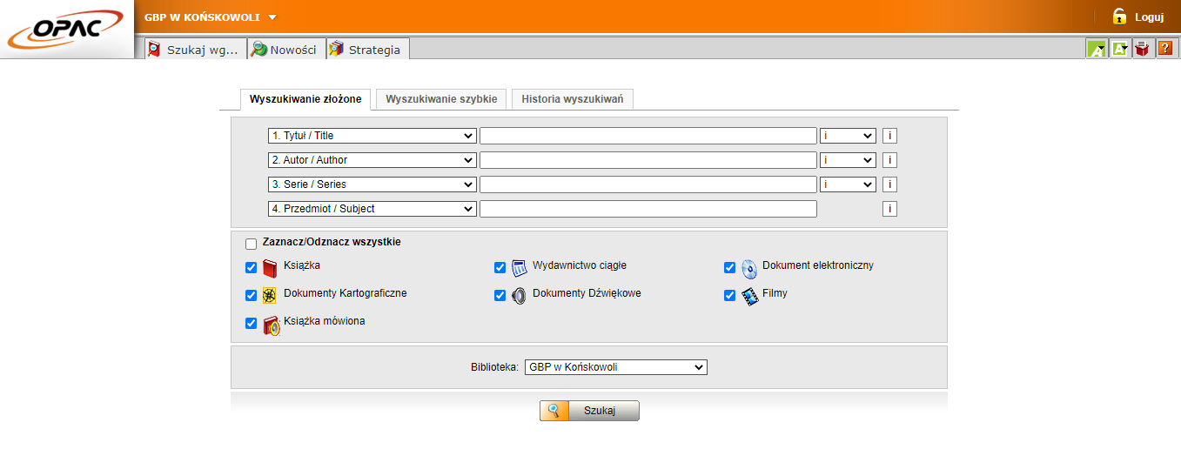The width and height of the screenshot is (1181, 456).
Task: Open the red book basket icon
Action: coord(1142,50)
